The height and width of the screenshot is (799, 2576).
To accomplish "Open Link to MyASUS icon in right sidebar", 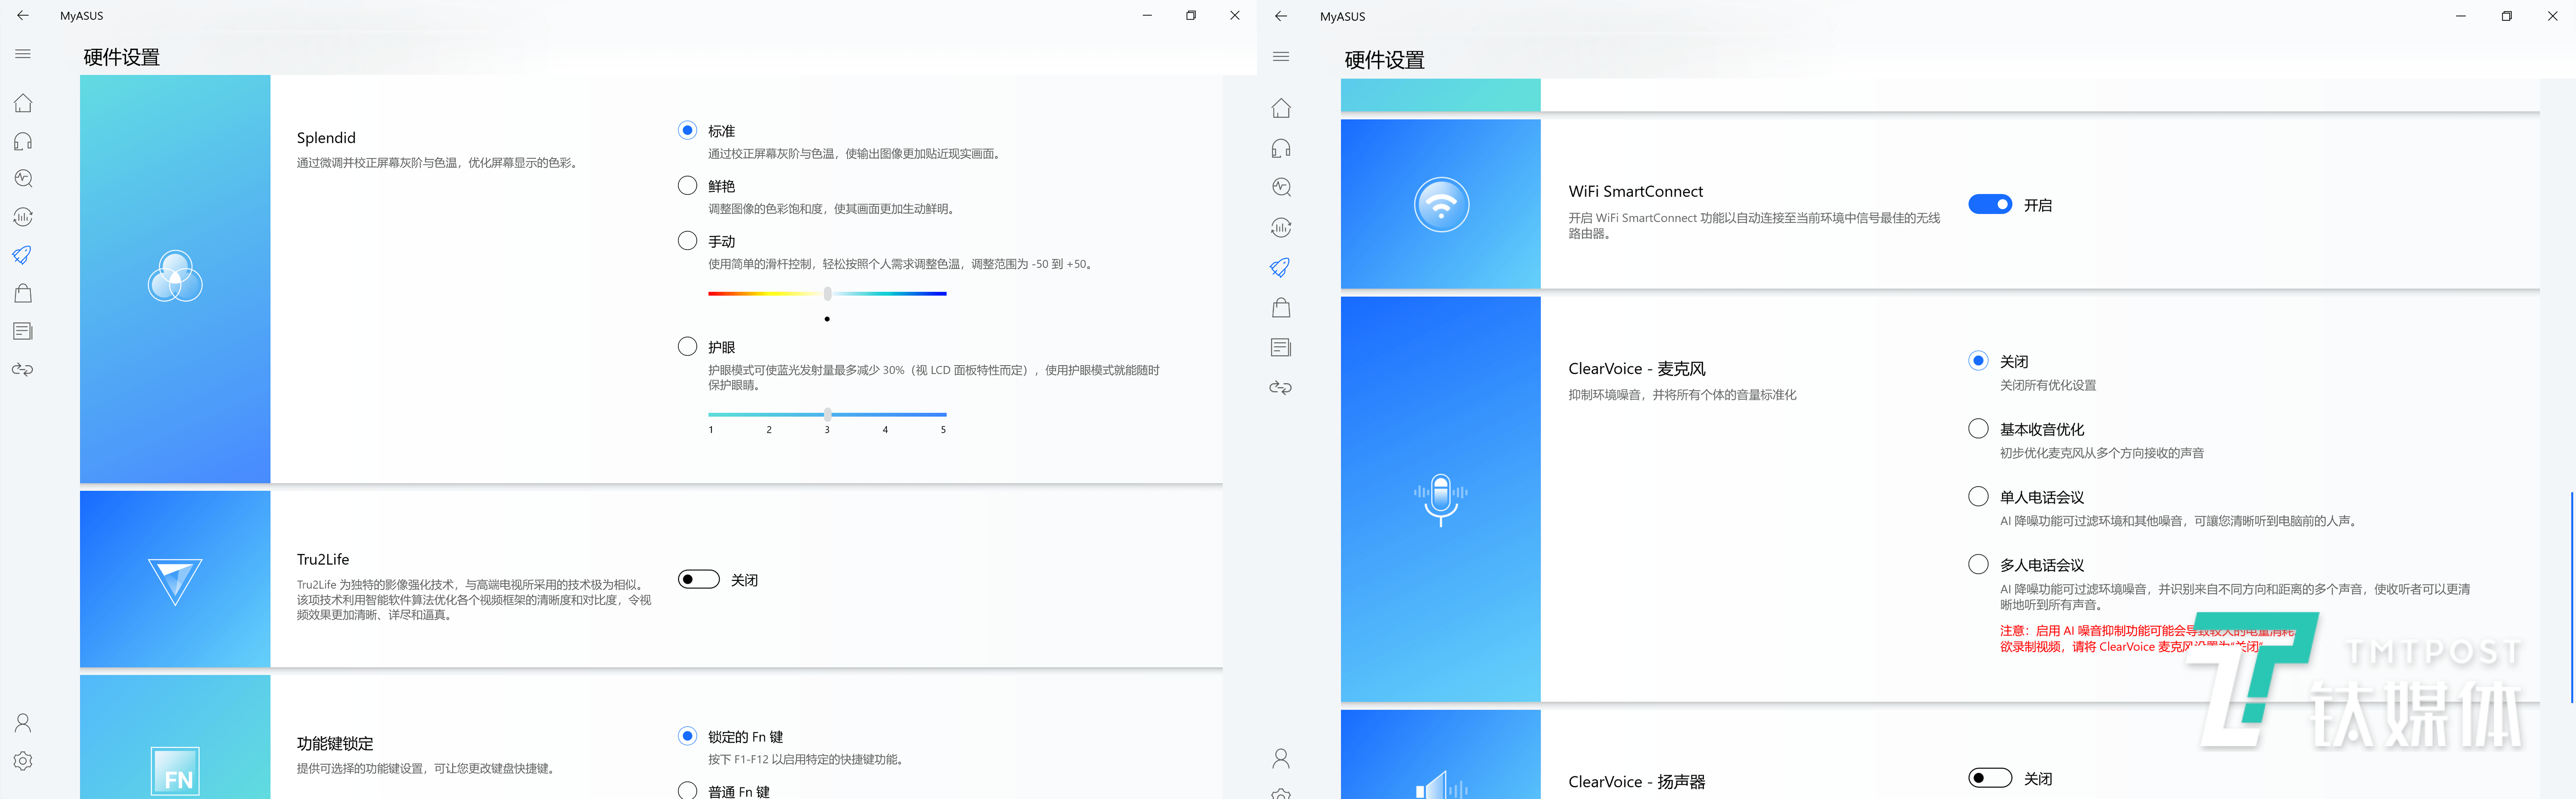I will (1281, 387).
